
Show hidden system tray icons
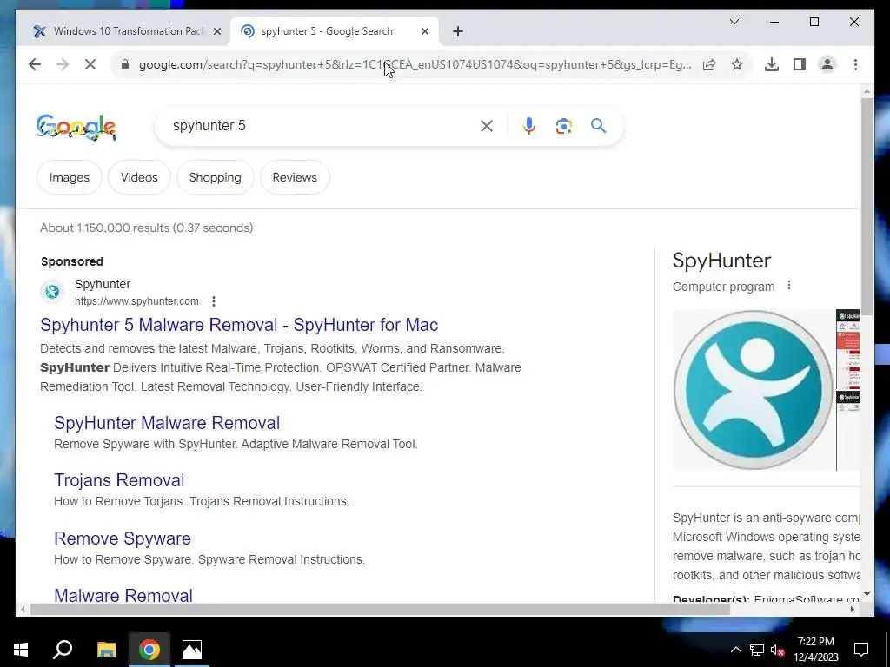pyautogui.click(x=735, y=650)
